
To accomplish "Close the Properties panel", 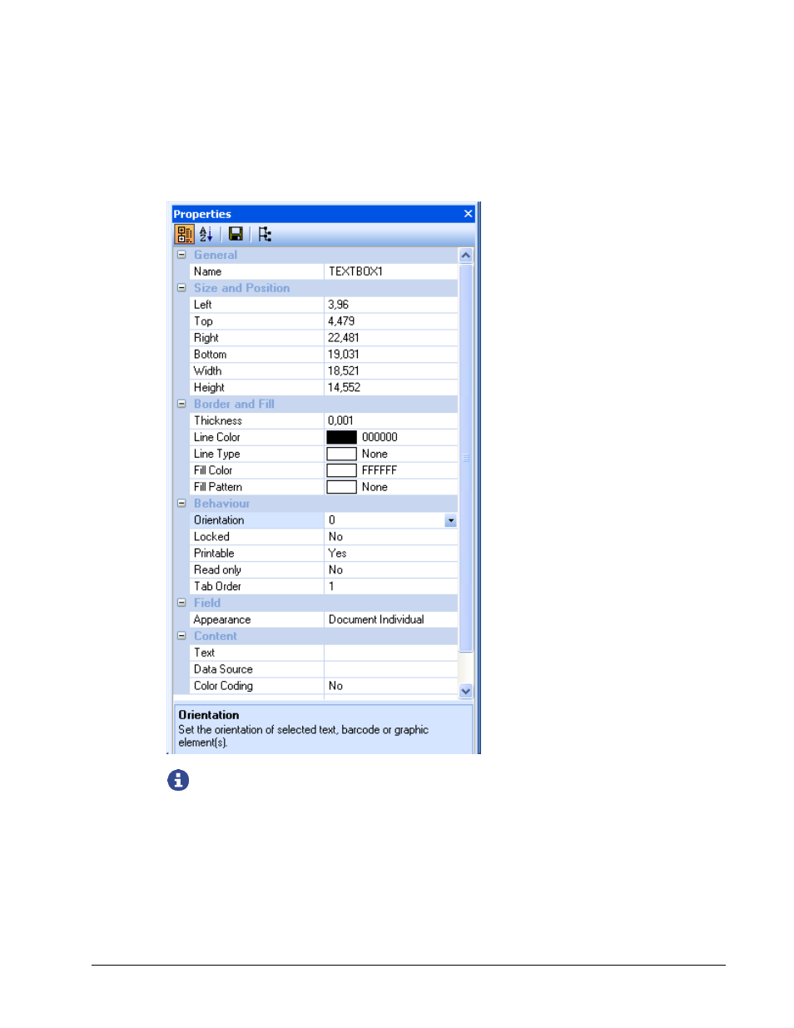I will click(468, 214).
